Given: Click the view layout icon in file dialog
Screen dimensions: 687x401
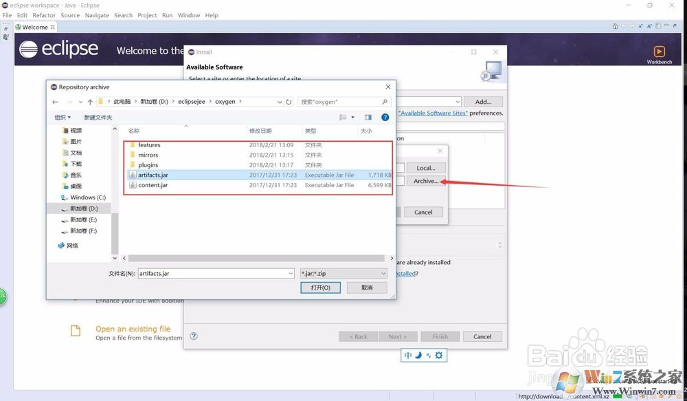Looking at the screenshot, I should [x=343, y=117].
